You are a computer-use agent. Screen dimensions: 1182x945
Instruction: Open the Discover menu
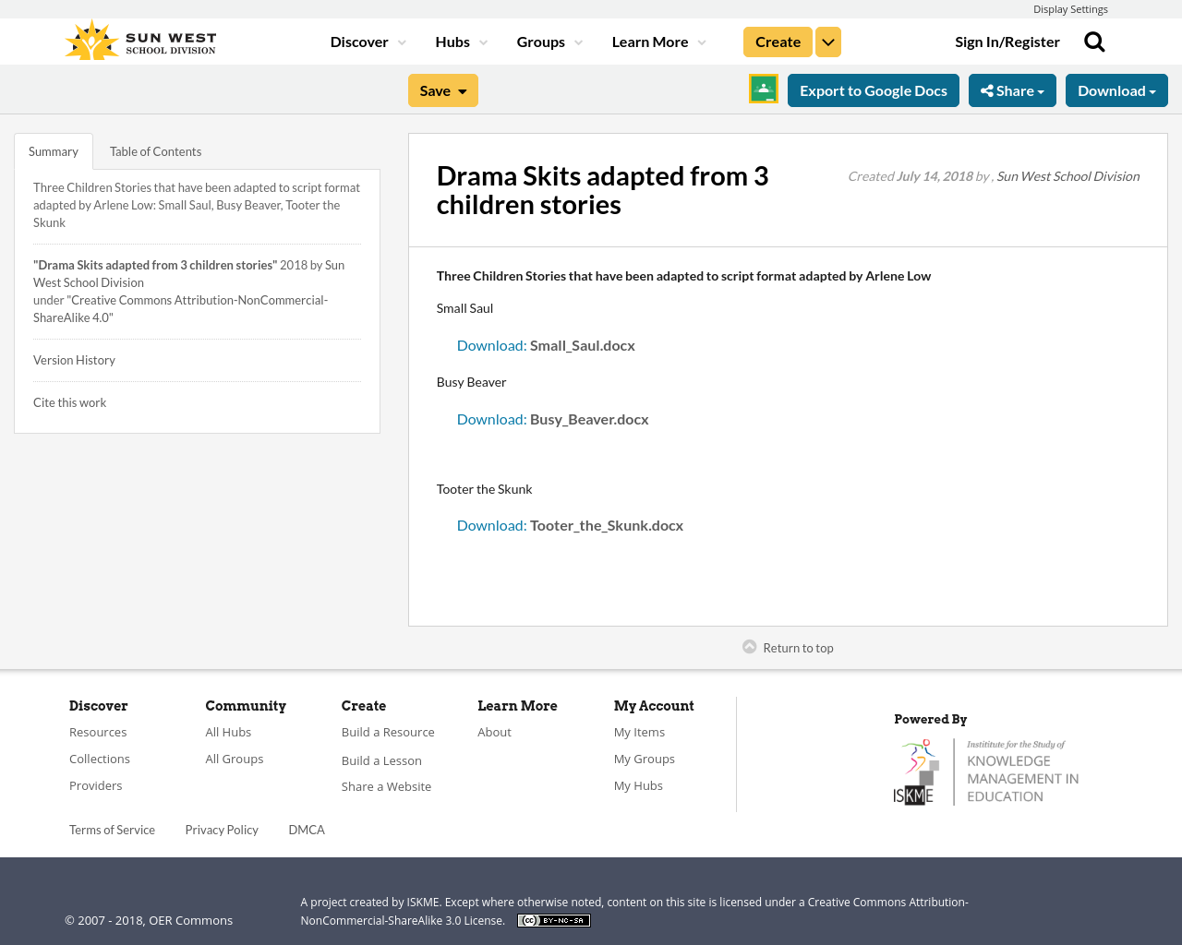click(x=360, y=41)
